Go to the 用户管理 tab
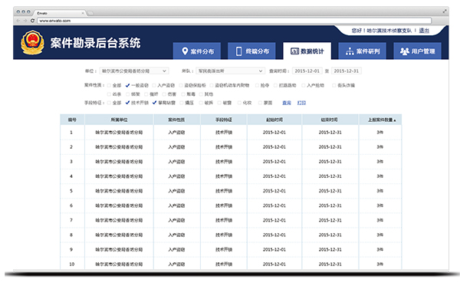 pyautogui.click(x=417, y=51)
